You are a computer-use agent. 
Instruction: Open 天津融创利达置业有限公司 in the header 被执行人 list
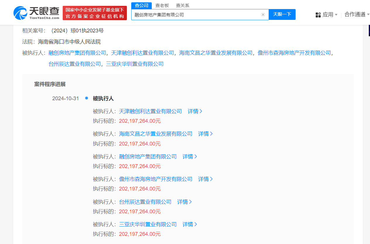(143, 53)
